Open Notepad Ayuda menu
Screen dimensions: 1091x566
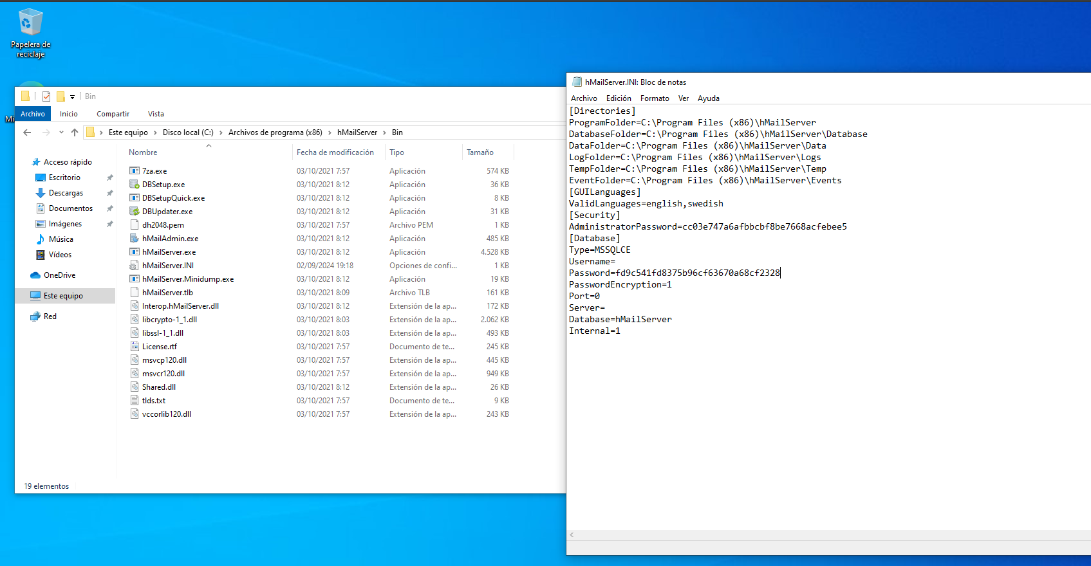coord(709,98)
